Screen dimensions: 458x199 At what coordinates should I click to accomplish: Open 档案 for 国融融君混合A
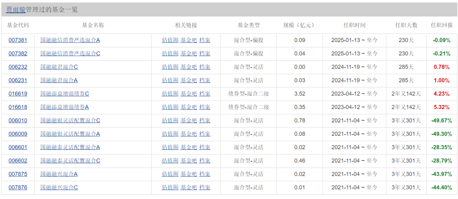[x=205, y=80]
